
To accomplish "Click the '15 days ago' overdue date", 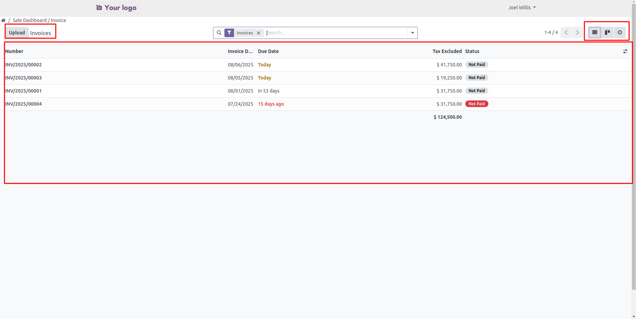I will pyautogui.click(x=271, y=104).
